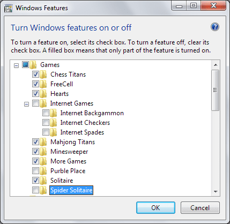This screenshot has height=224, width=230.
Task: Maximize the Windows Features window
Action: tap(194, 6)
